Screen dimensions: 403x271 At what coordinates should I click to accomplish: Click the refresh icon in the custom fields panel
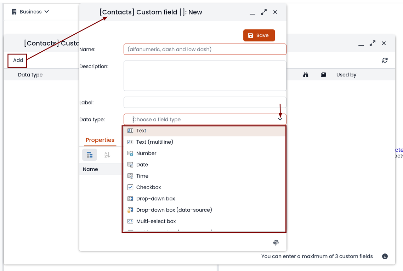(x=385, y=60)
